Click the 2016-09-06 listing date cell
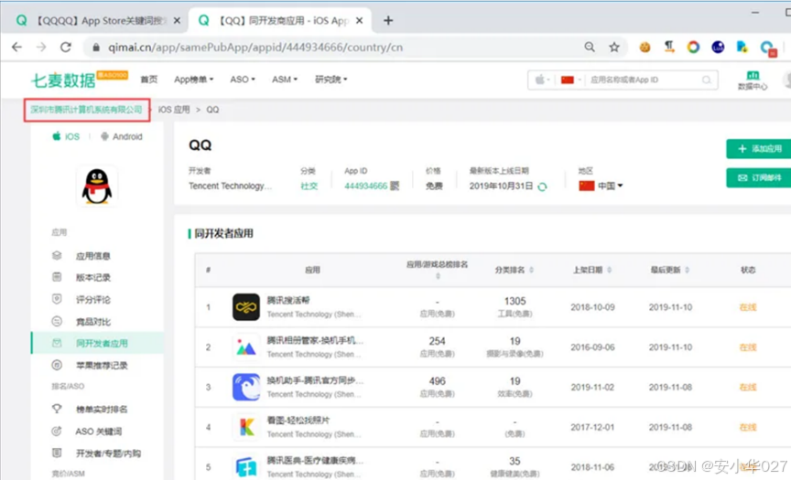Image resolution: width=791 pixels, height=480 pixels. (x=592, y=347)
